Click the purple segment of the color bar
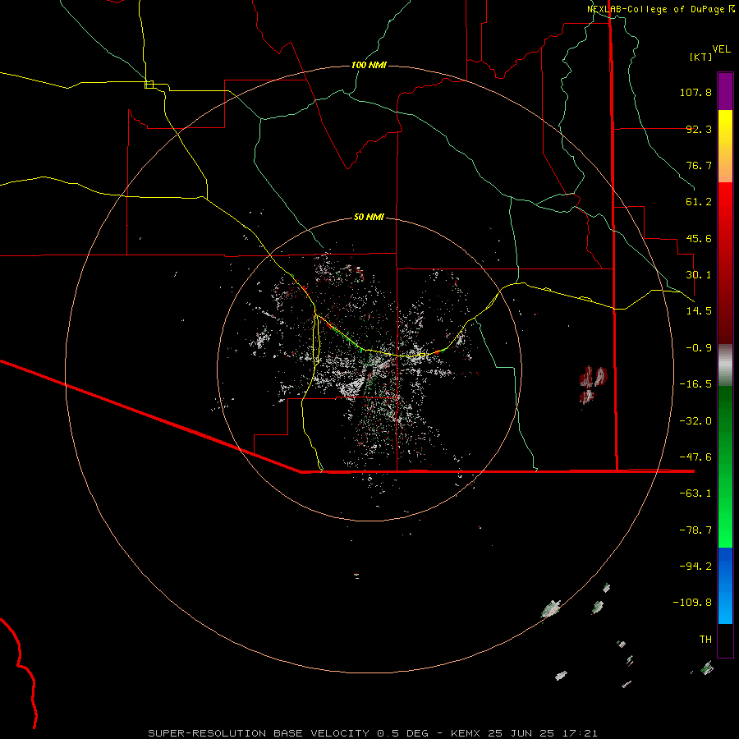 (x=725, y=91)
